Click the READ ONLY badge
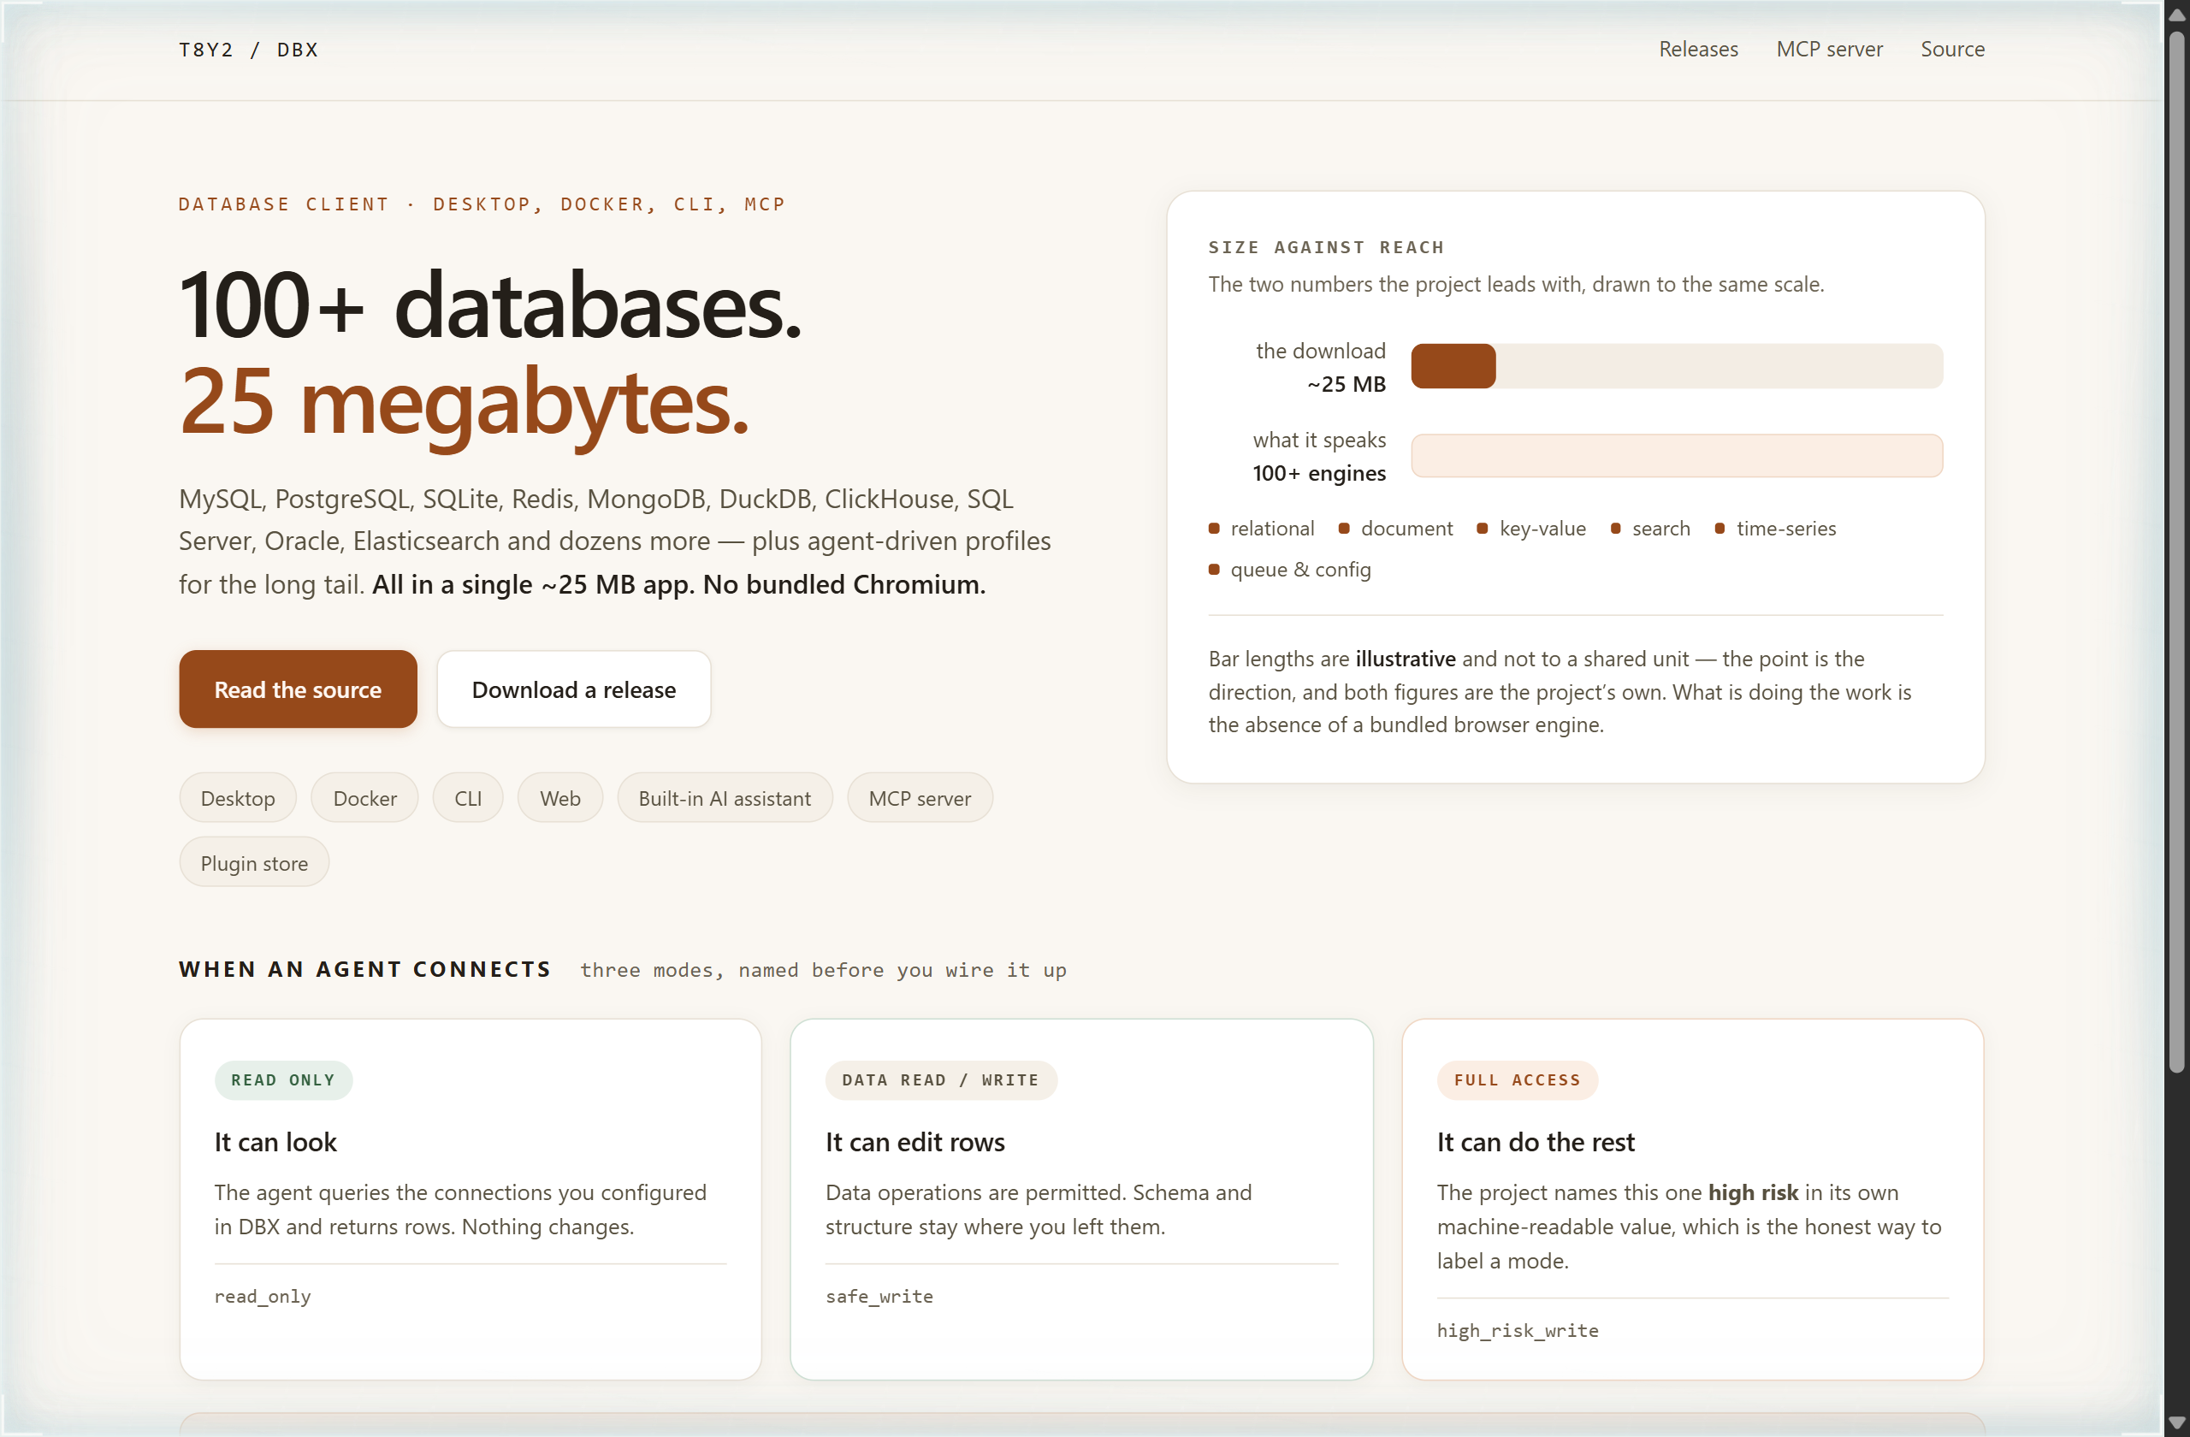Viewport: 2190px width, 1437px height. (x=283, y=1080)
